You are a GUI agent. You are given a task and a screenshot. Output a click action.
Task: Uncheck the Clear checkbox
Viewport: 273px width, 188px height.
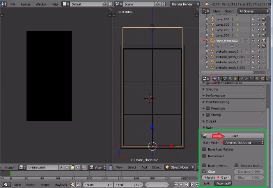click(x=204, y=171)
